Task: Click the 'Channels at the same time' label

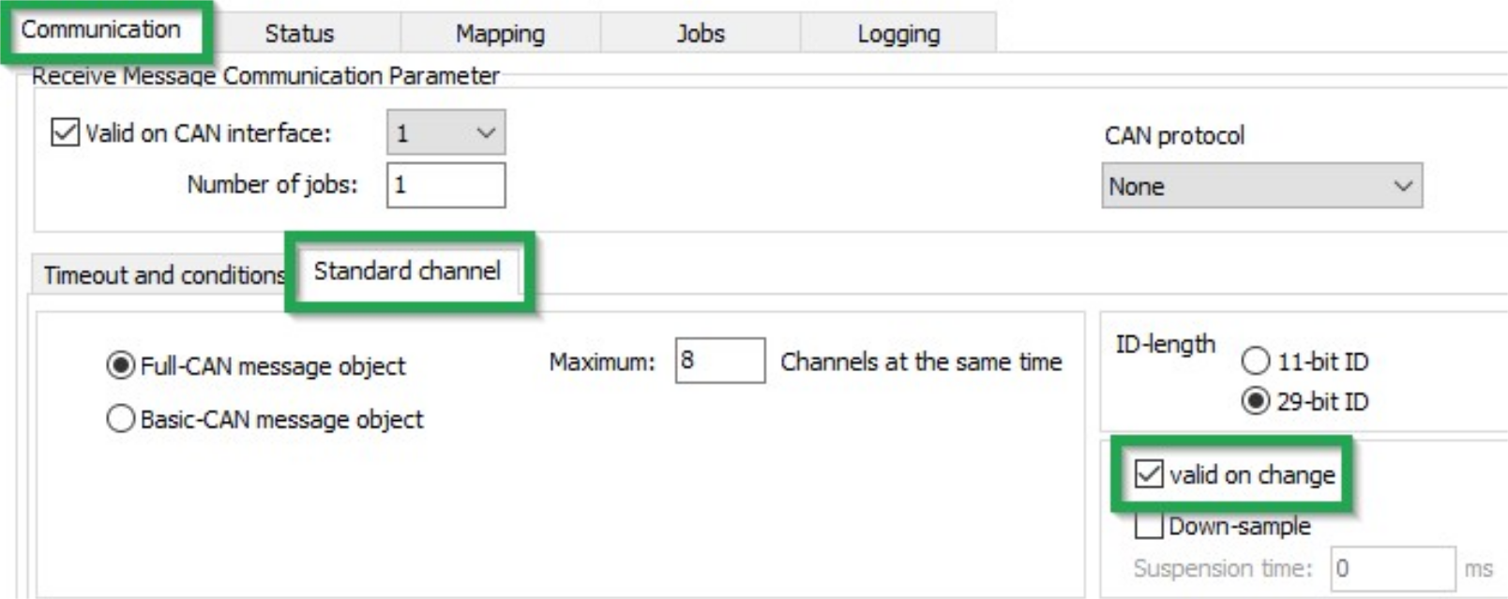Action: 921,362
